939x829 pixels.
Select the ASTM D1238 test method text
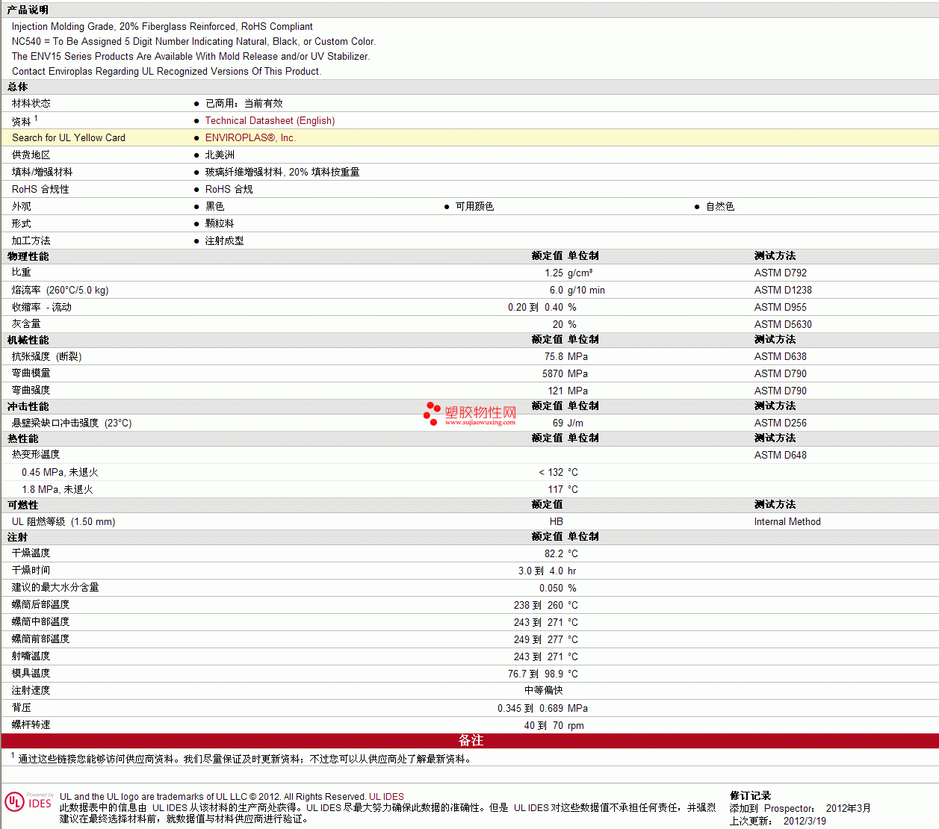click(783, 290)
